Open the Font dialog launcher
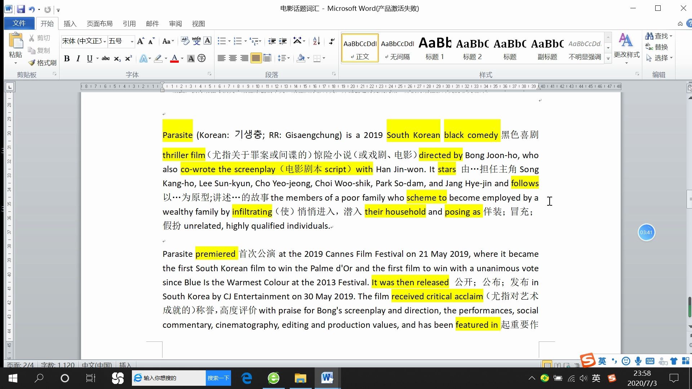This screenshot has width=692, height=389. point(209,74)
